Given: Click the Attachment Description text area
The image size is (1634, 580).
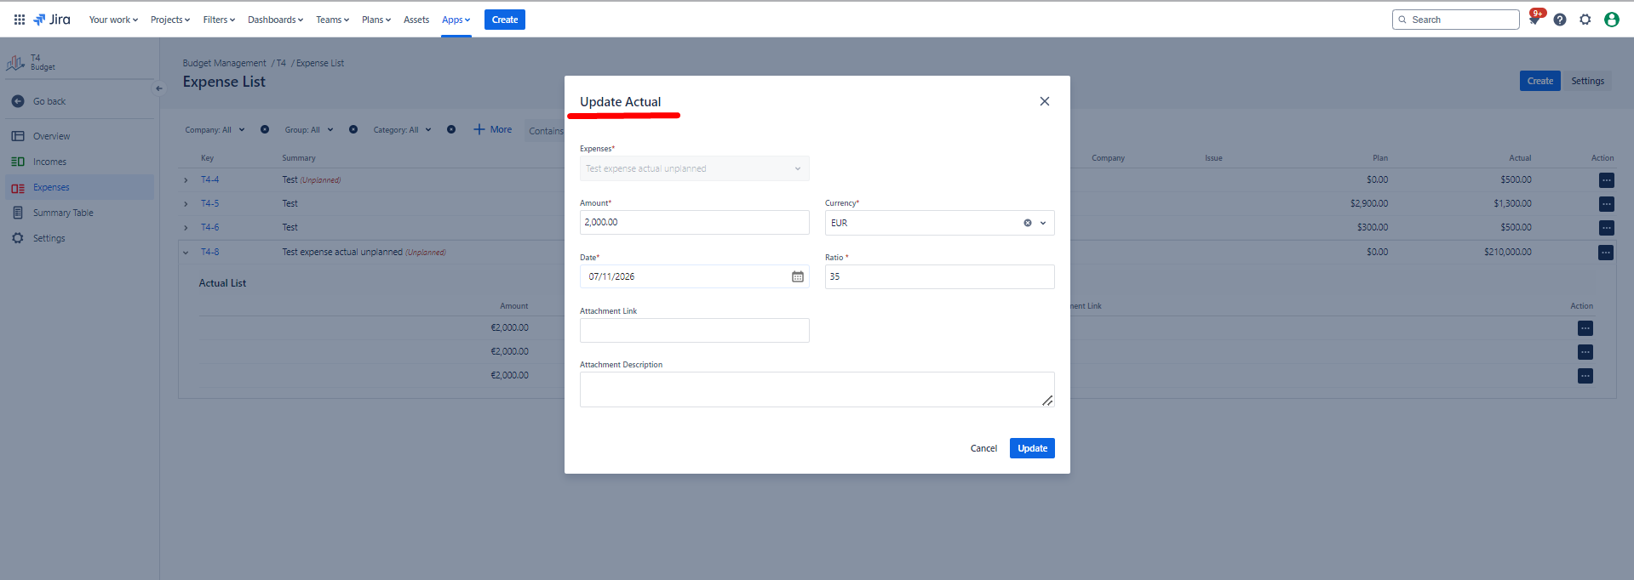Looking at the screenshot, I should point(817,390).
